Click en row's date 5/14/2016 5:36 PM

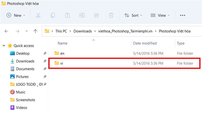(x=148, y=53)
